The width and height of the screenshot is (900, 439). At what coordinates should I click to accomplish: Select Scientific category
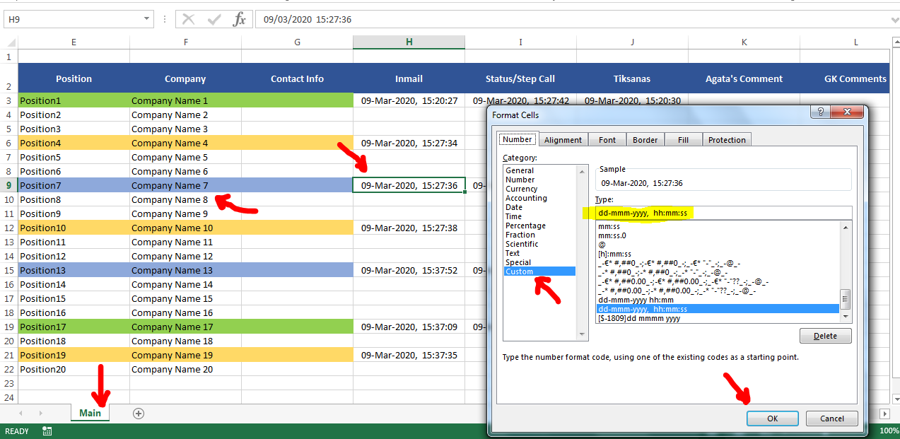point(539,244)
